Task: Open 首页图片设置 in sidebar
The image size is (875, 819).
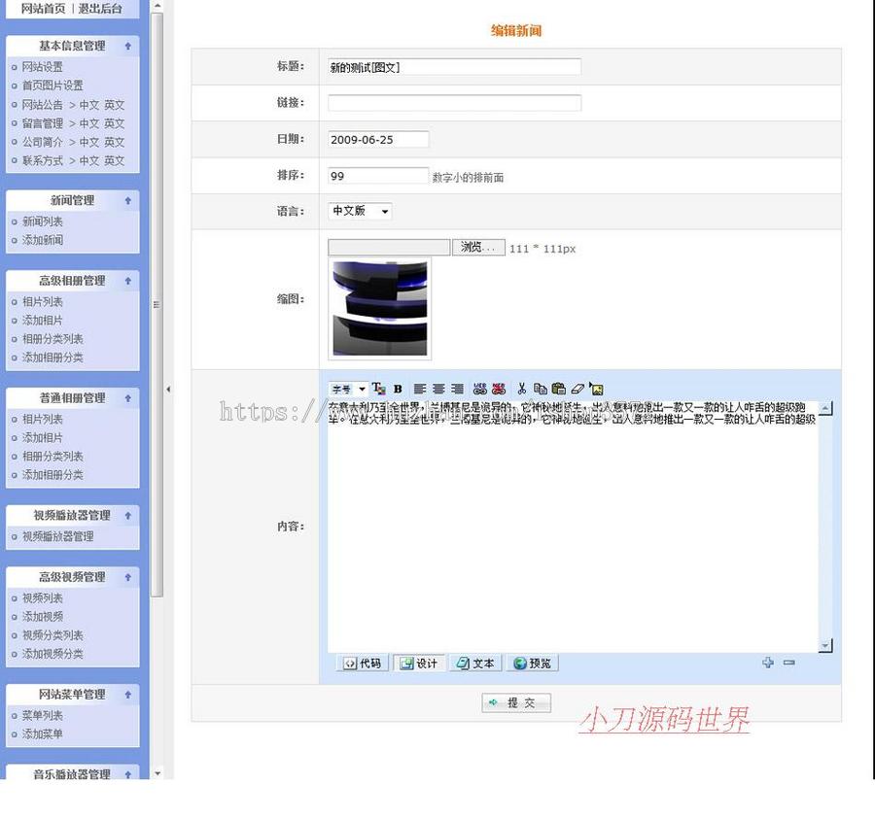Action: tap(52, 85)
